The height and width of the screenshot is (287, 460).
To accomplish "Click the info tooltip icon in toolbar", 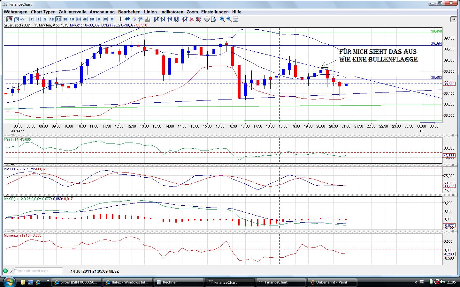I will click(x=134, y=19).
